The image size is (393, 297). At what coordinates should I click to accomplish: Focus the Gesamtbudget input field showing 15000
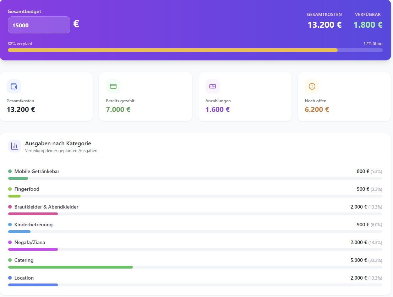coord(39,25)
